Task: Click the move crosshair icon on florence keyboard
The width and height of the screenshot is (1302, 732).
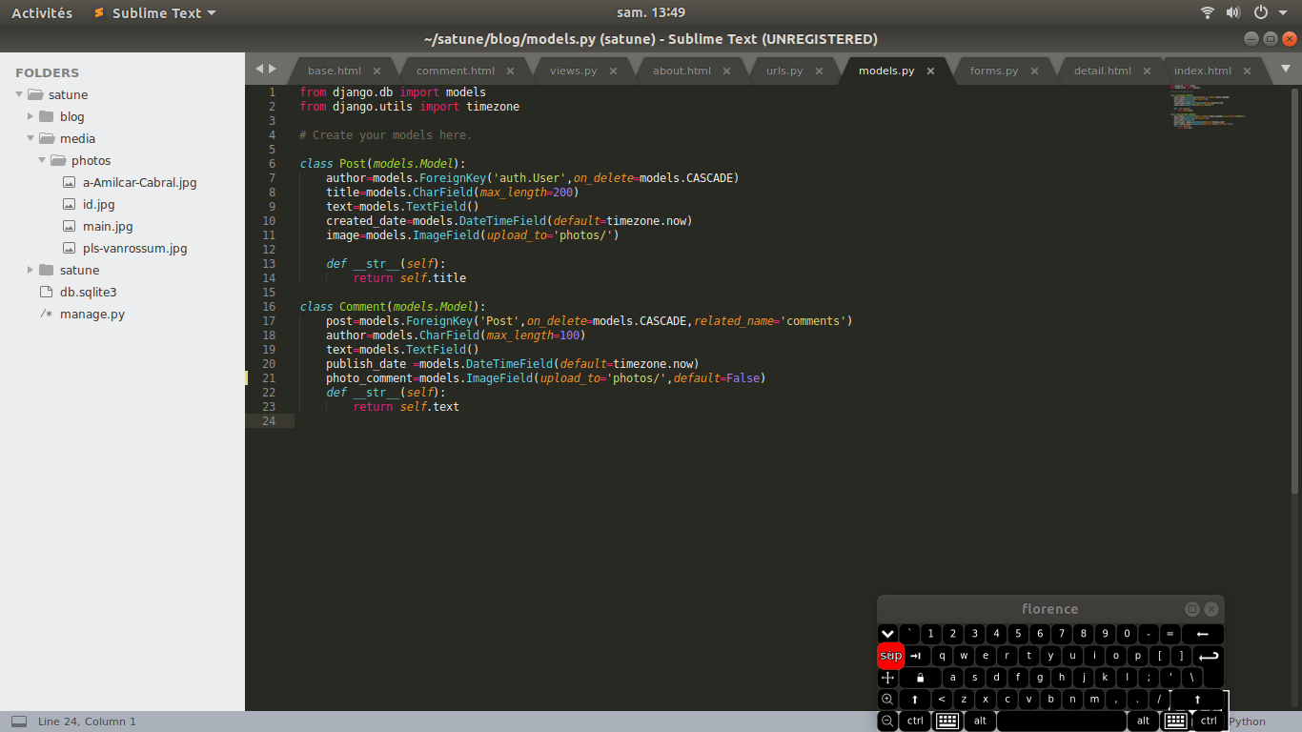Action: 887,678
